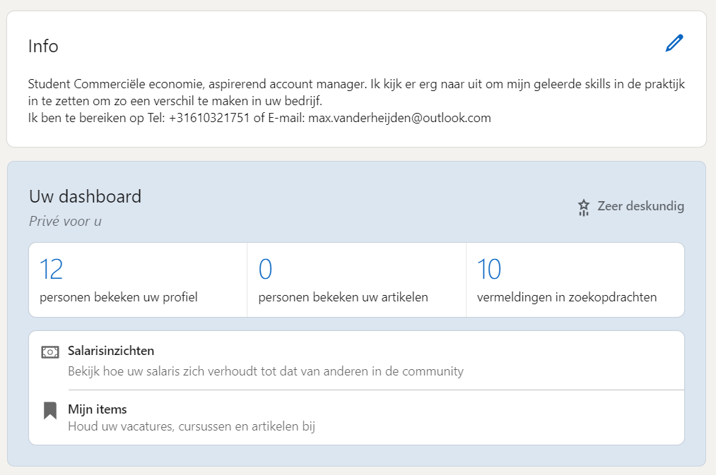716x475 pixels.
Task: Click 'personen bekeken uw profiel' text
Action: click(x=119, y=297)
